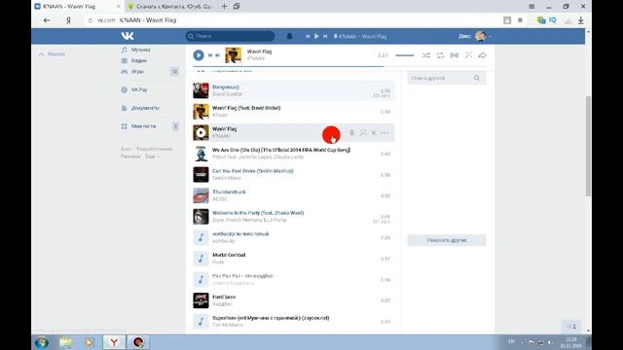Play the Dangerous track by David Guetta

click(201, 90)
